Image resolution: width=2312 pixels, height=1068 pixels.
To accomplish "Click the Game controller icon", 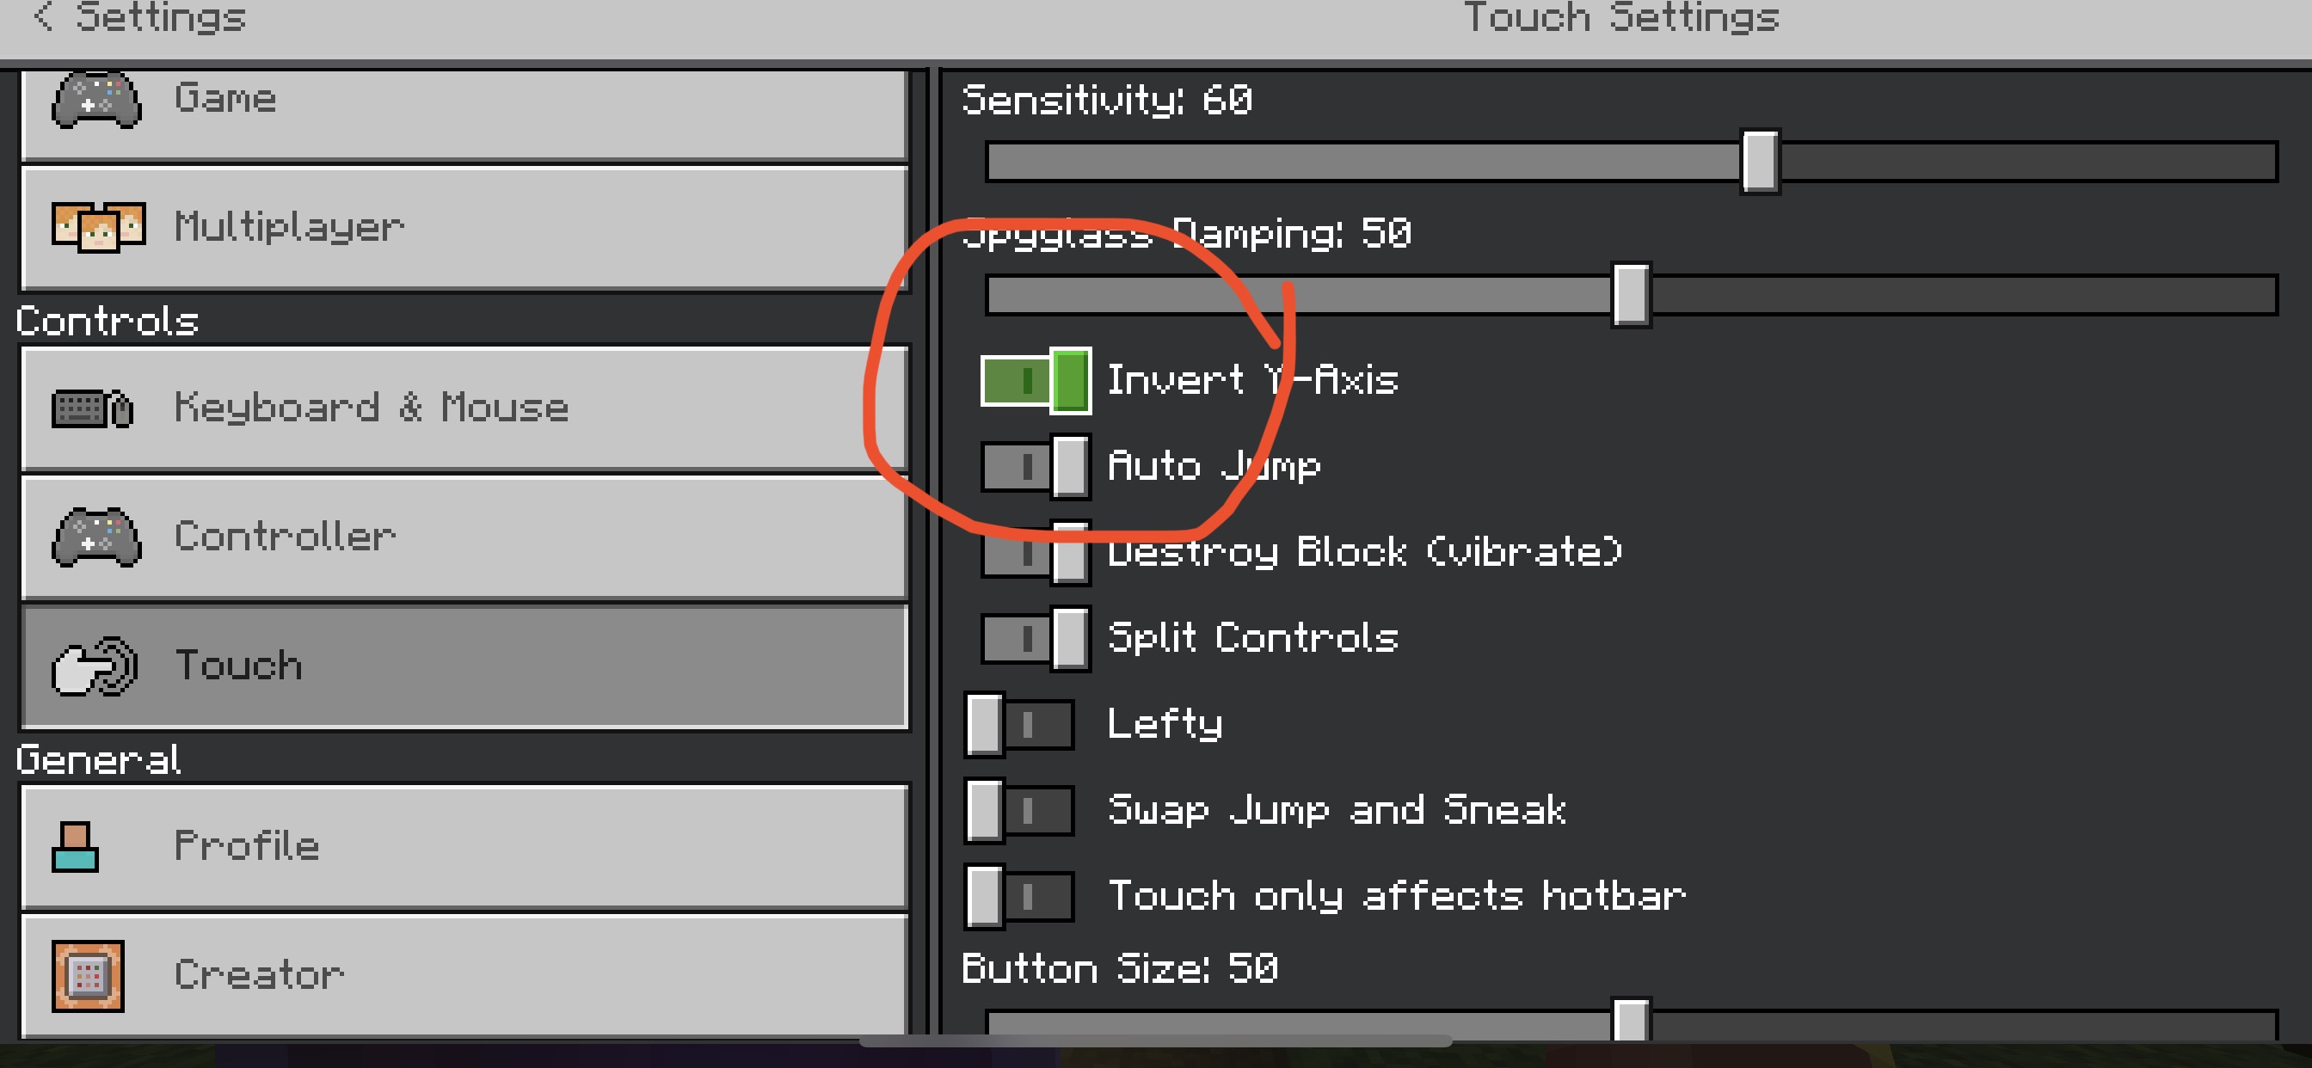I will click(96, 100).
